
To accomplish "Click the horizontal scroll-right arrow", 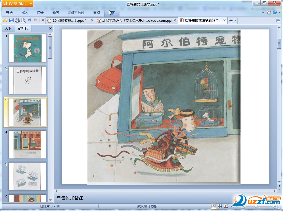I will [275, 191].
